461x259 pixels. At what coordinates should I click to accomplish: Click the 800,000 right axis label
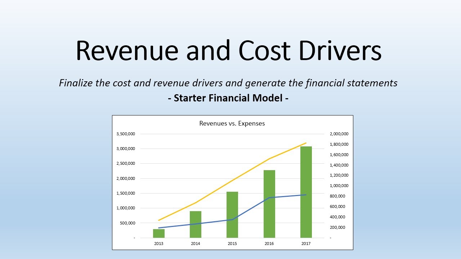tap(337, 196)
